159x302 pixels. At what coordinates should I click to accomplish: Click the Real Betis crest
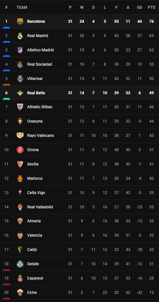[20, 93]
